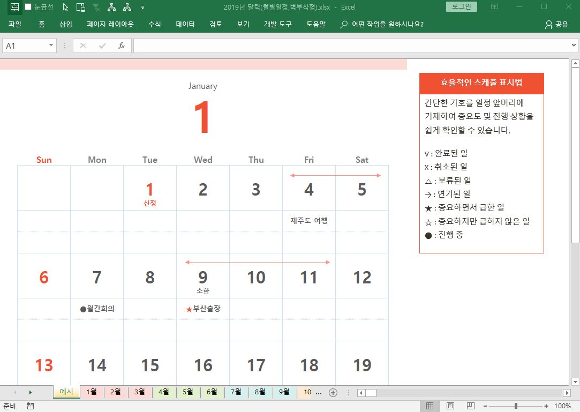Switch to the 6월 sheet tab

pos(212,392)
